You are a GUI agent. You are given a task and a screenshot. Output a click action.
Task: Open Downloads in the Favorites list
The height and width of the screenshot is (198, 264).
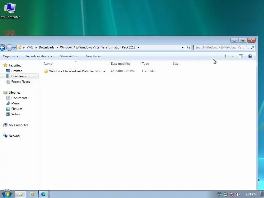click(19, 76)
